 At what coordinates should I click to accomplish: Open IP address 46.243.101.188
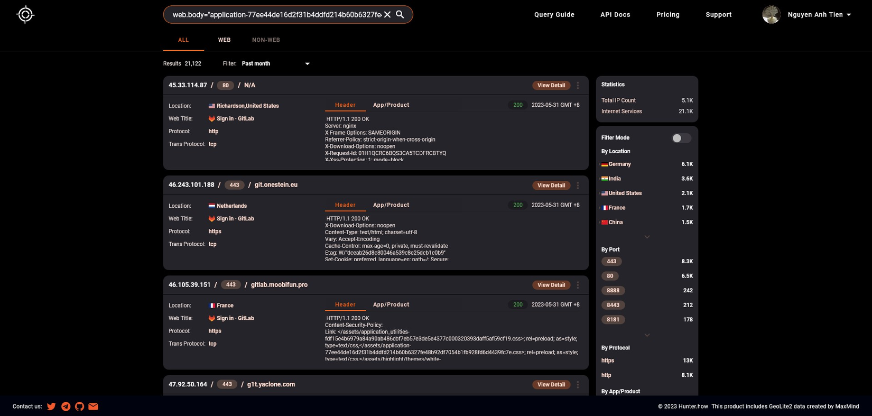tap(191, 185)
